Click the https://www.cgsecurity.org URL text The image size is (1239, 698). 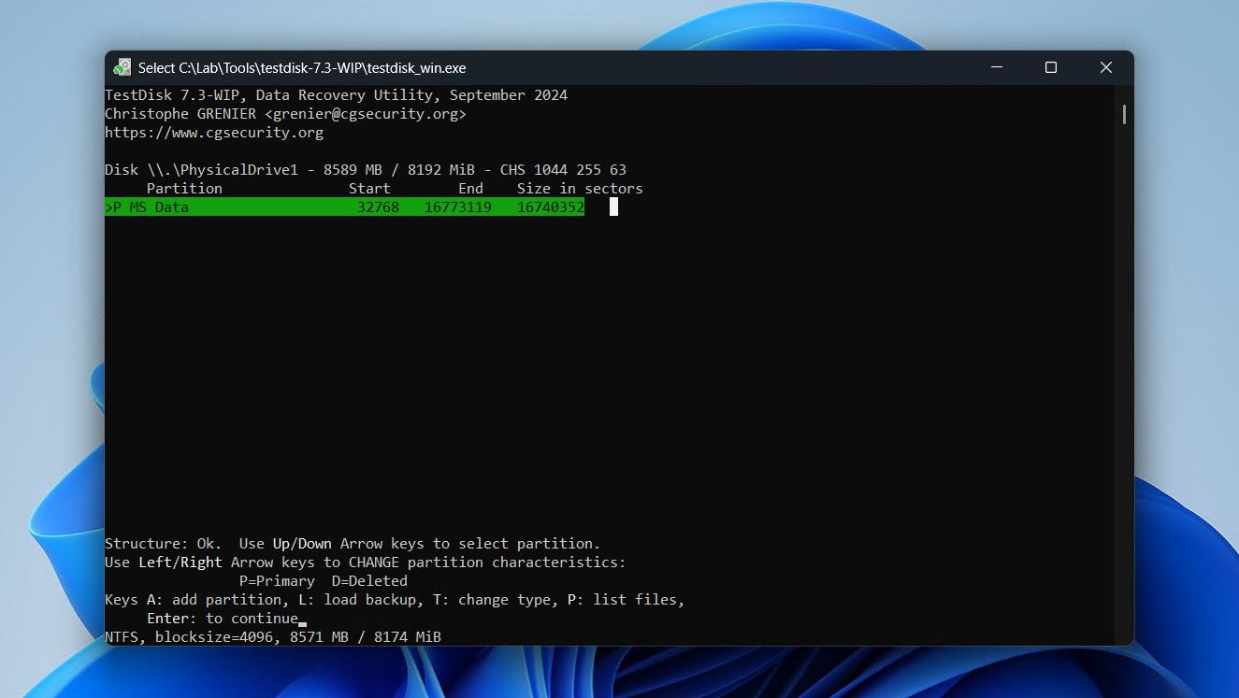pos(213,133)
